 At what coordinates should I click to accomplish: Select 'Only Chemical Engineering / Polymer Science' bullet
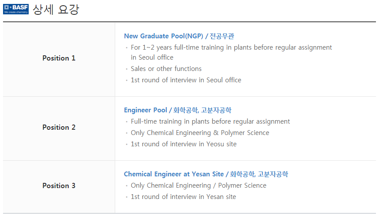[198, 185]
